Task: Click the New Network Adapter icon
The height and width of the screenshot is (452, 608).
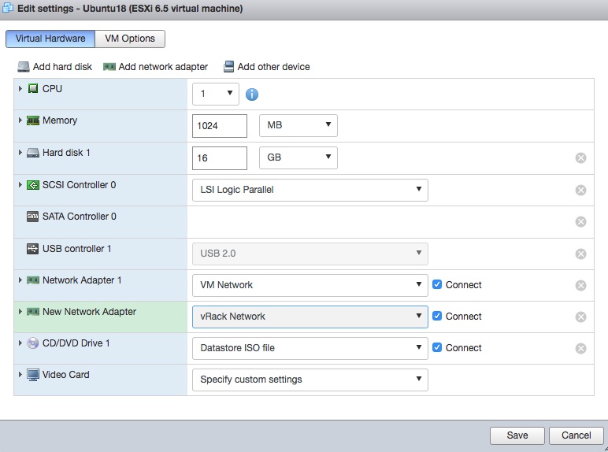Action: tap(33, 312)
